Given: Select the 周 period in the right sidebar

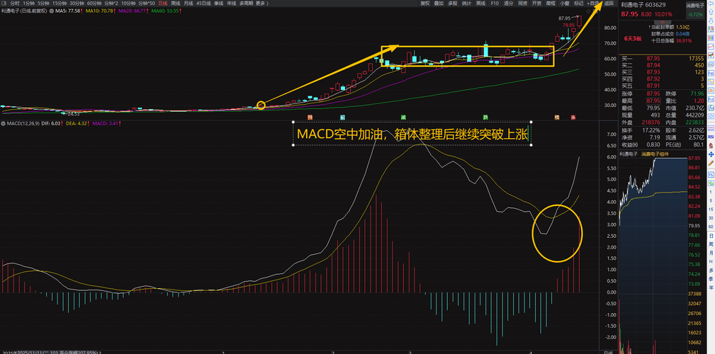Looking at the screenshot, I should point(711,244).
